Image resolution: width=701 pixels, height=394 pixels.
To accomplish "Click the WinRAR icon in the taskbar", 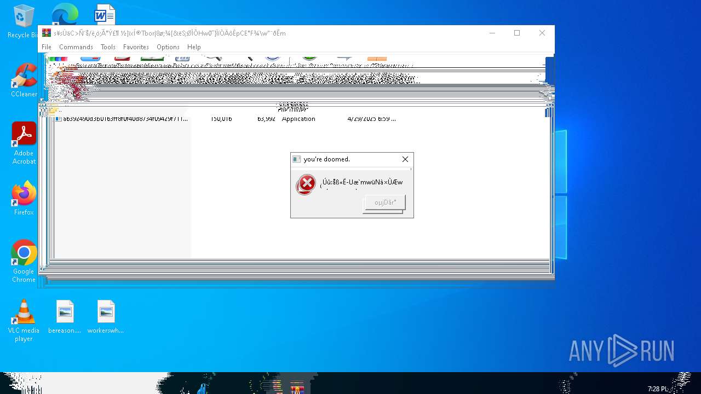I will [x=297, y=388].
